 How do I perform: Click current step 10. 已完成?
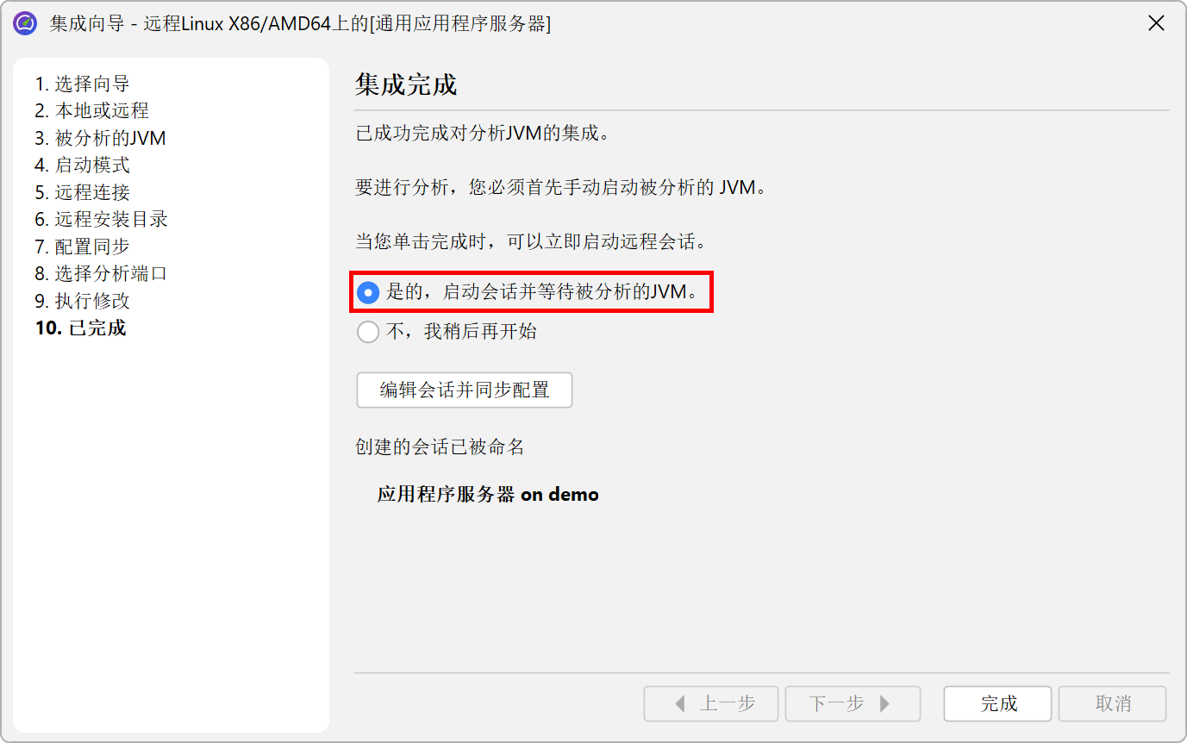[x=81, y=328]
